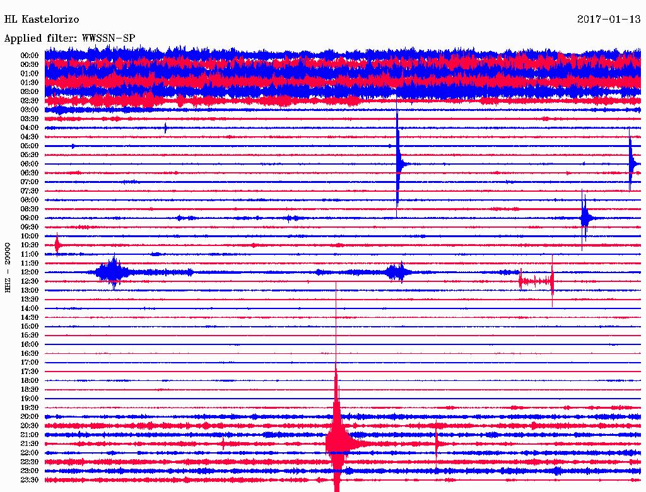646x492 pixels.
Task: Click the '16:30' time label
Action: (x=30, y=354)
